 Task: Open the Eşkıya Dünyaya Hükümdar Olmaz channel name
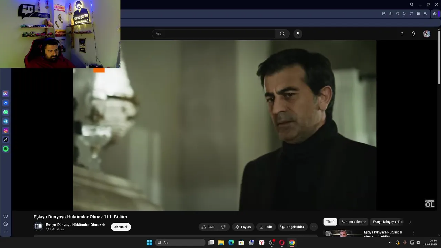coord(73,225)
